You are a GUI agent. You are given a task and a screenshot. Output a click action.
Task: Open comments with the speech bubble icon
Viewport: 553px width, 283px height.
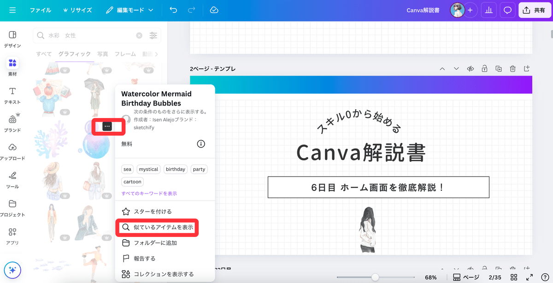507,10
